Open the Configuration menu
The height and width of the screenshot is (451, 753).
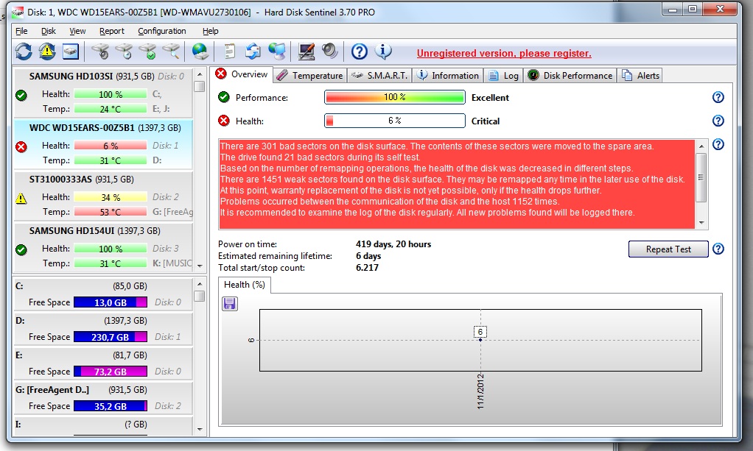pos(162,31)
